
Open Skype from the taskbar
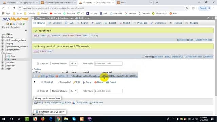tap(74, 119)
